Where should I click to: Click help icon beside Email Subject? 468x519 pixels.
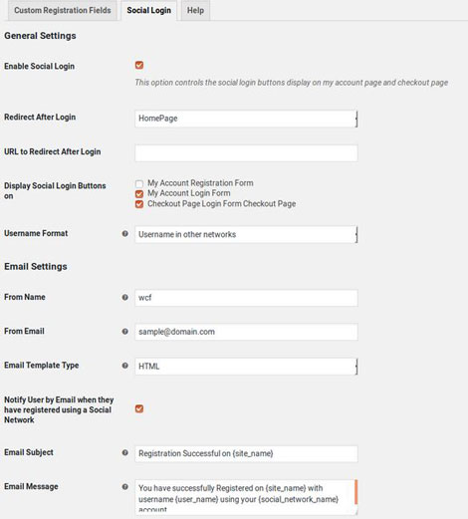[x=125, y=452]
